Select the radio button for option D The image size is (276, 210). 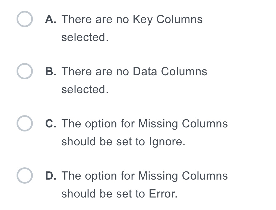point(24,175)
